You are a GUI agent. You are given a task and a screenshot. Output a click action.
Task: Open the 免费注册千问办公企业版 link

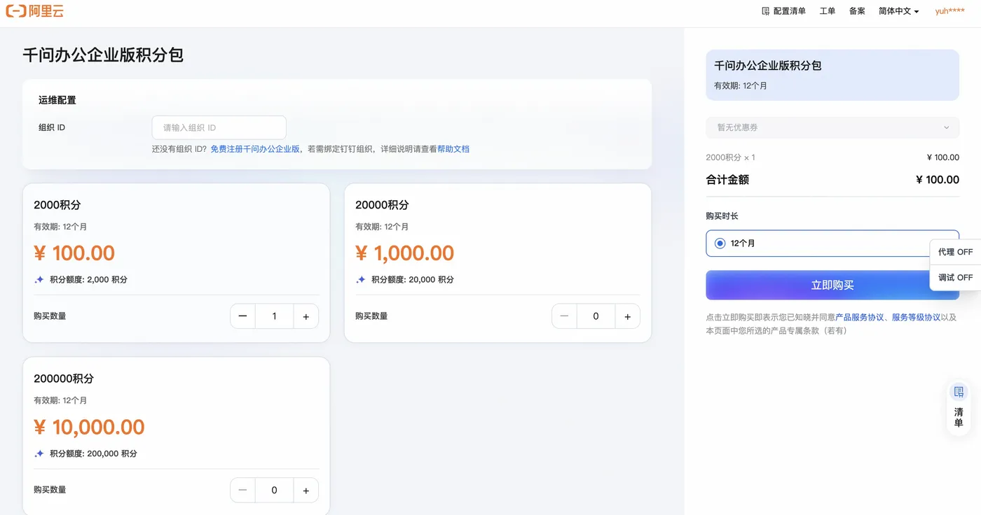[x=255, y=149]
